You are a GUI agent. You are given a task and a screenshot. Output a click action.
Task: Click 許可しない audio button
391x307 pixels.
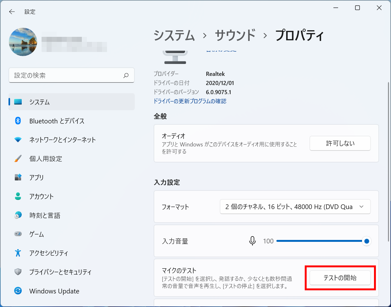pos(340,143)
